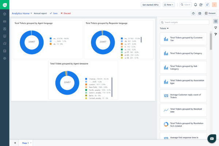Open the chat support bubble
Image resolution: width=219 pixels, height=146 pixels.
click(212, 139)
